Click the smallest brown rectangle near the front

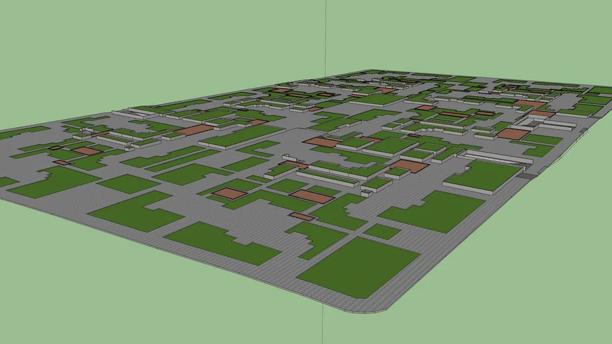tap(302, 216)
